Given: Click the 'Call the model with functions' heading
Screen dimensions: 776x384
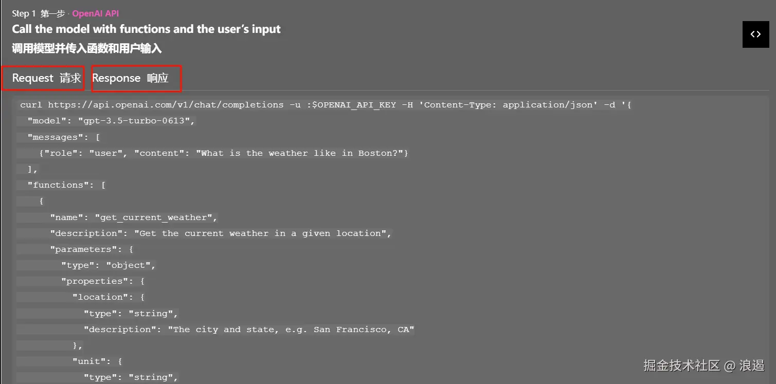Looking at the screenshot, I should pyautogui.click(x=146, y=29).
